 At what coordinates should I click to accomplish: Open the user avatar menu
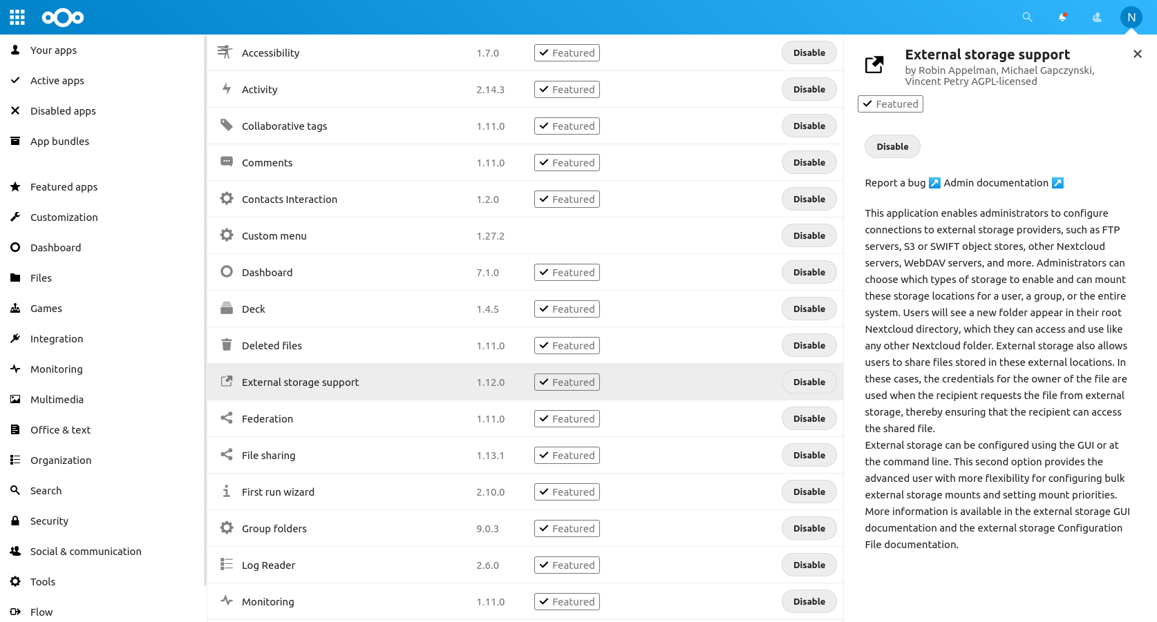click(x=1131, y=17)
